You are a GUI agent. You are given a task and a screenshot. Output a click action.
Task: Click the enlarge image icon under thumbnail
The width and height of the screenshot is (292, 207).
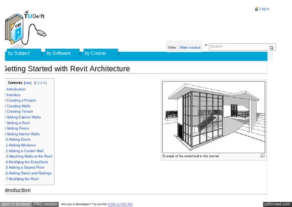tap(262, 156)
